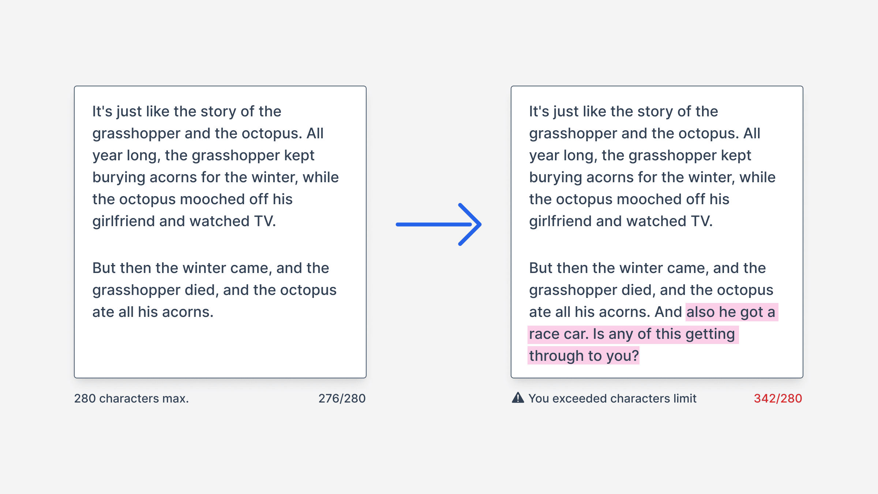
Task: Click the warning triangle icon
Action: tap(518, 397)
